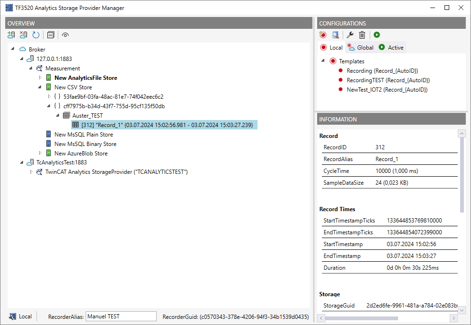Select New AnalyticsFile Store
This screenshot has height=325, width=471.
tap(86, 78)
